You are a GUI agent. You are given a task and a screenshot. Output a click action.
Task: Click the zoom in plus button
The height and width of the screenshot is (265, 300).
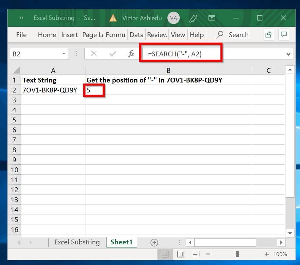click(266, 254)
